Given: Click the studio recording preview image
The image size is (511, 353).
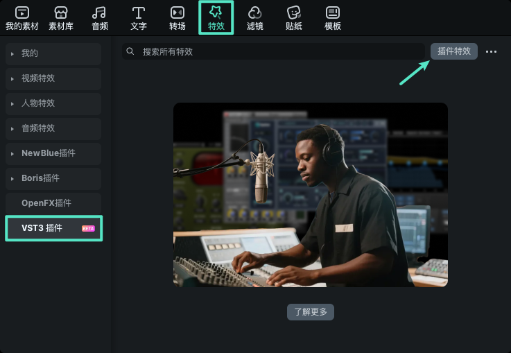Looking at the screenshot, I should tap(310, 195).
